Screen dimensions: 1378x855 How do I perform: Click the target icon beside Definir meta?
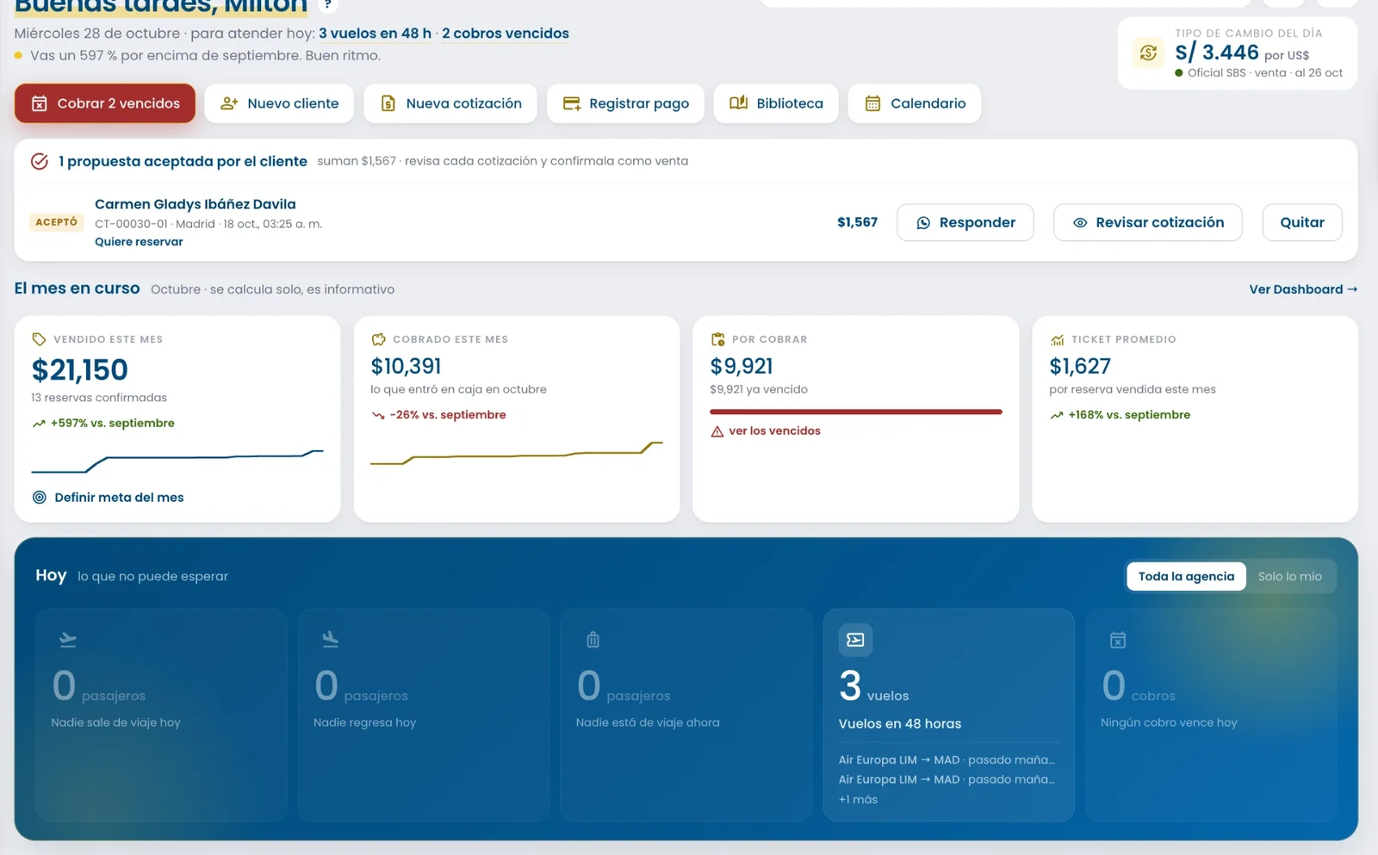click(40, 497)
